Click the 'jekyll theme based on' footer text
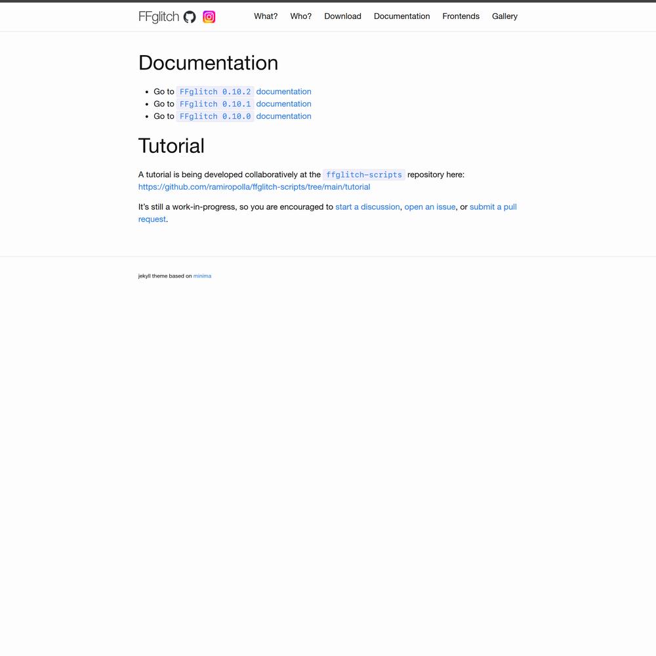This screenshot has height=656, width=656. (x=165, y=276)
